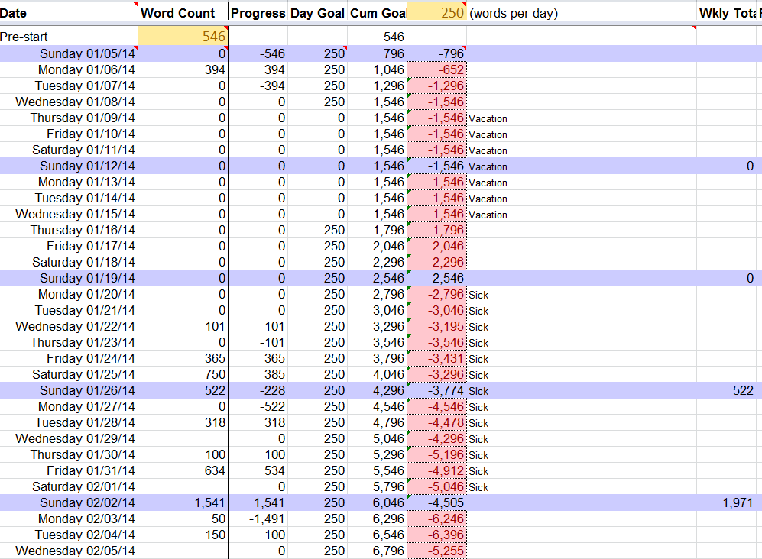Viewport: 762px width, 559px height.
Task: Click the yellow 250 words-per-day cell
Action: (436, 13)
